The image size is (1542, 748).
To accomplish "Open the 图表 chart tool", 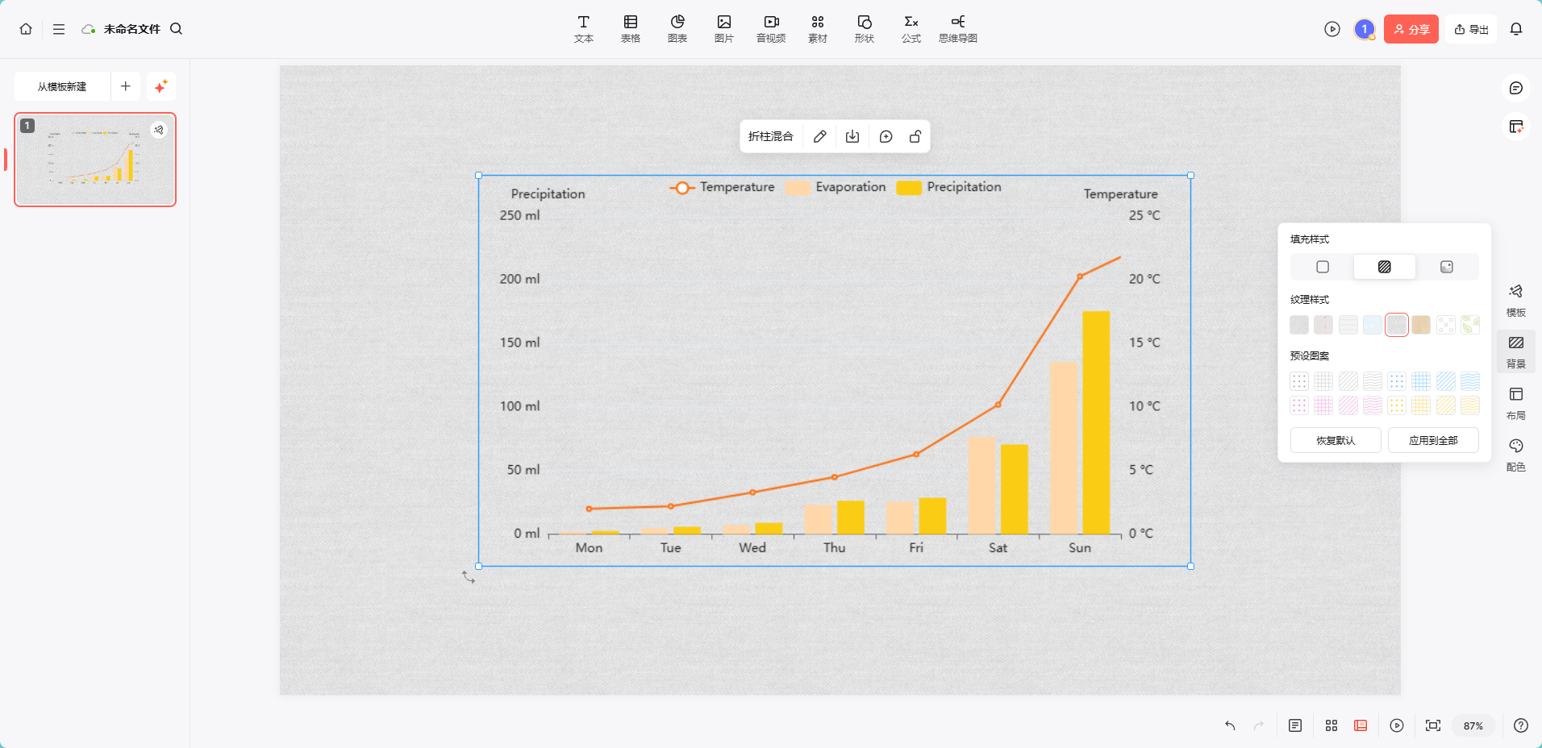I will (677, 29).
